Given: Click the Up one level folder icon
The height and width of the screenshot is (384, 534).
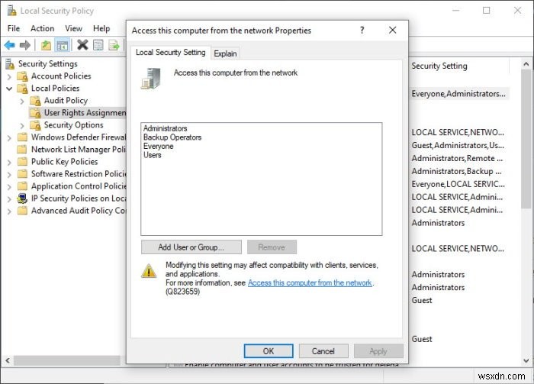Looking at the screenshot, I should click(46, 44).
